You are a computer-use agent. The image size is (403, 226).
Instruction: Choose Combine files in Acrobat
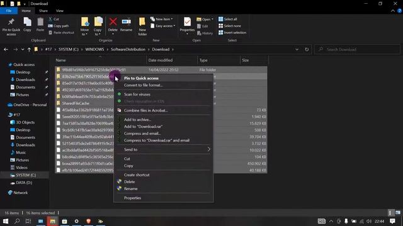164,110
